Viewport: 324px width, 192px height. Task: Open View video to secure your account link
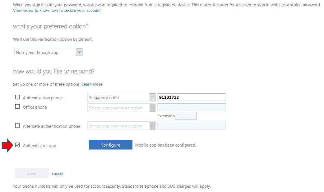[x=57, y=11]
